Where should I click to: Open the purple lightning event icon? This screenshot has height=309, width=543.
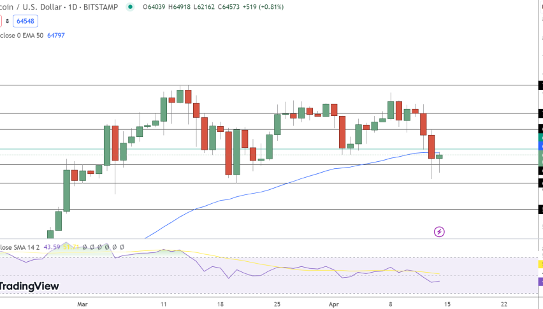[439, 232]
